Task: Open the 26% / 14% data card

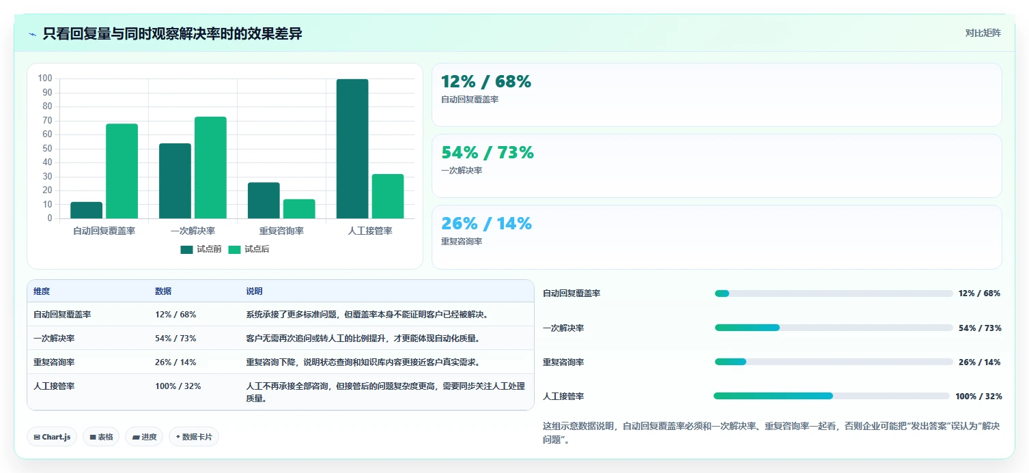Action: click(x=717, y=237)
